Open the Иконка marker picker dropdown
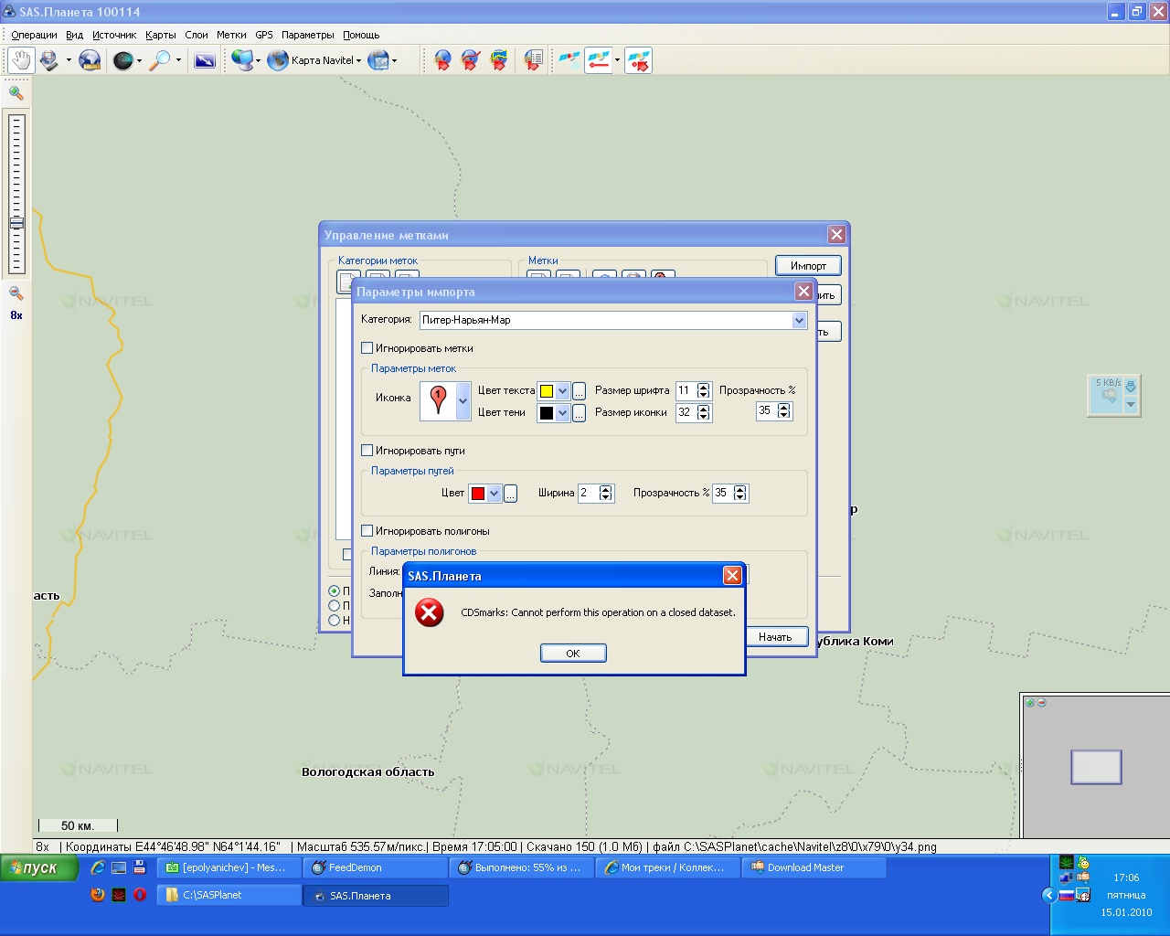The image size is (1170, 936). [x=463, y=400]
